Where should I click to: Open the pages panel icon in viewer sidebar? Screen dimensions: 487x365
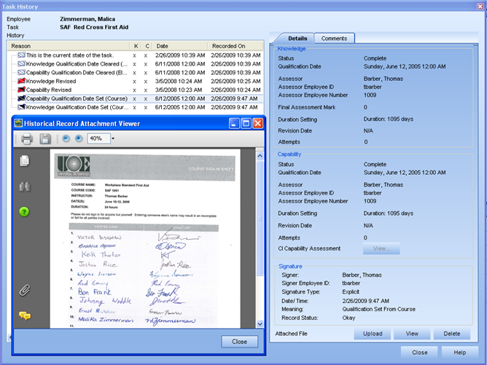25,161
